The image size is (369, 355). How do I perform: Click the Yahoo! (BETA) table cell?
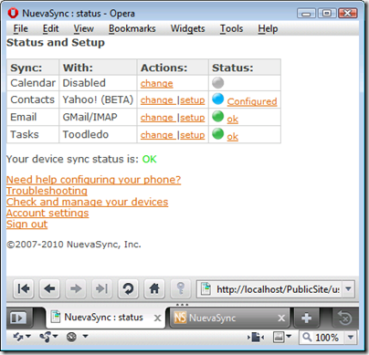point(98,99)
